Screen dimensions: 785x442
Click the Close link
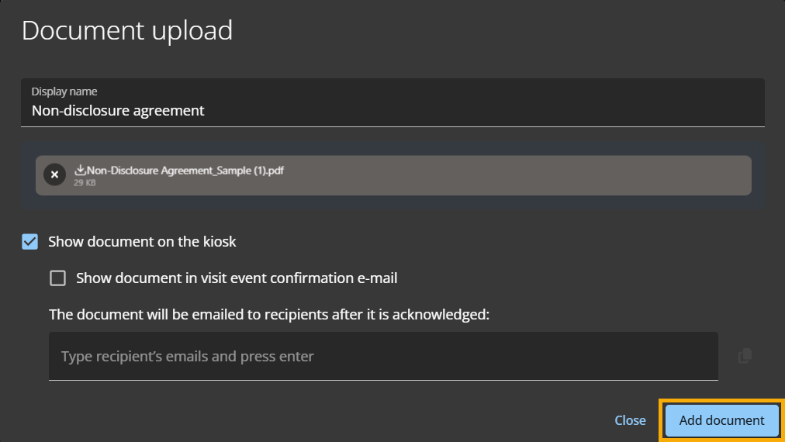coord(630,420)
